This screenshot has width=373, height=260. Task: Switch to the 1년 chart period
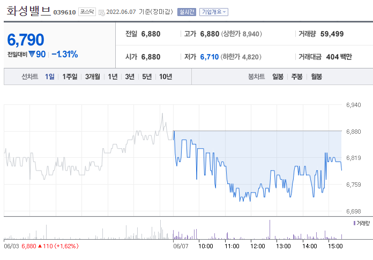[x=113, y=77]
